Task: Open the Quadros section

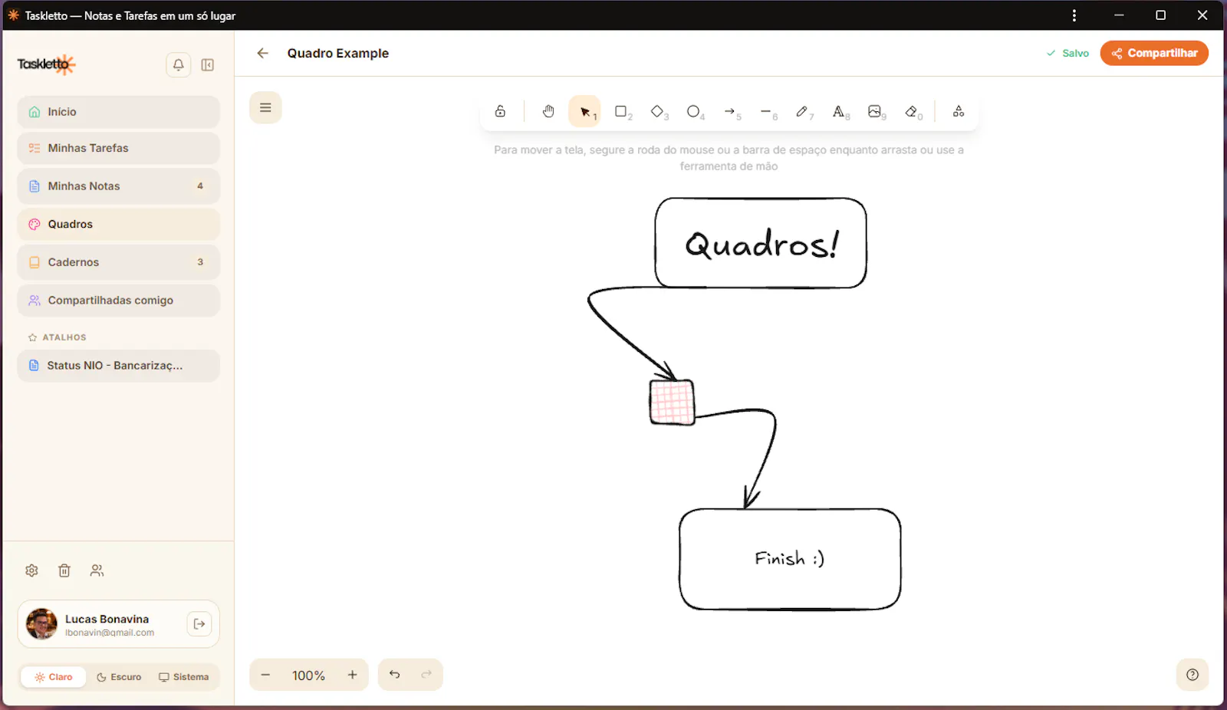Action: pyautogui.click(x=118, y=224)
